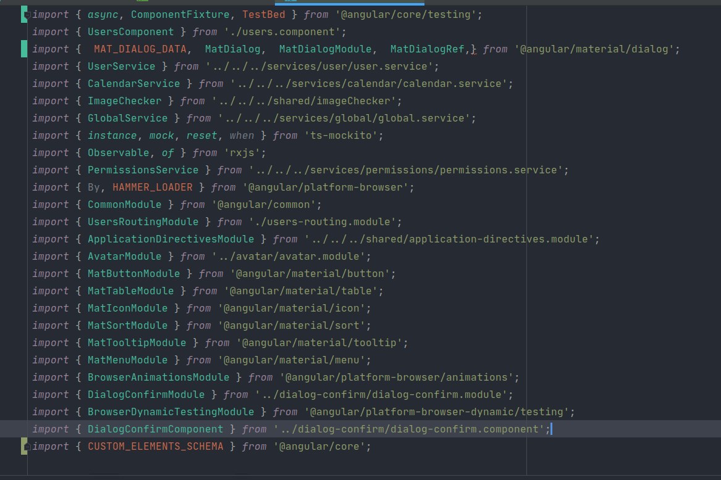
Task: Click the 'mock' import name
Action: click(x=161, y=136)
